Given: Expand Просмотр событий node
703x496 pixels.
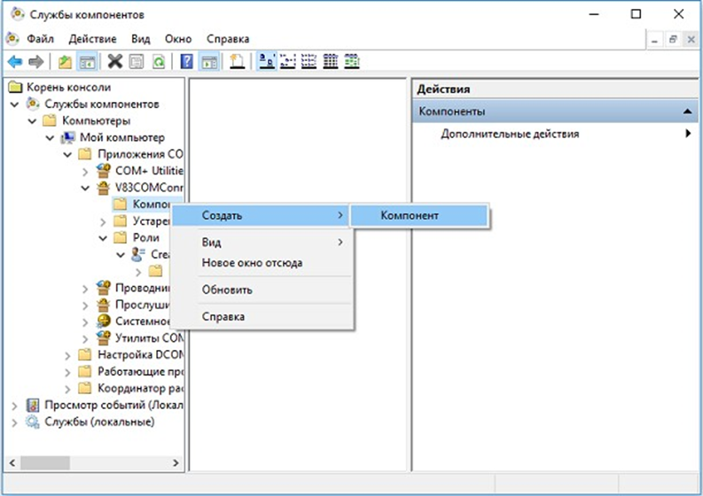Looking at the screenshot, I should pos(15,406).
